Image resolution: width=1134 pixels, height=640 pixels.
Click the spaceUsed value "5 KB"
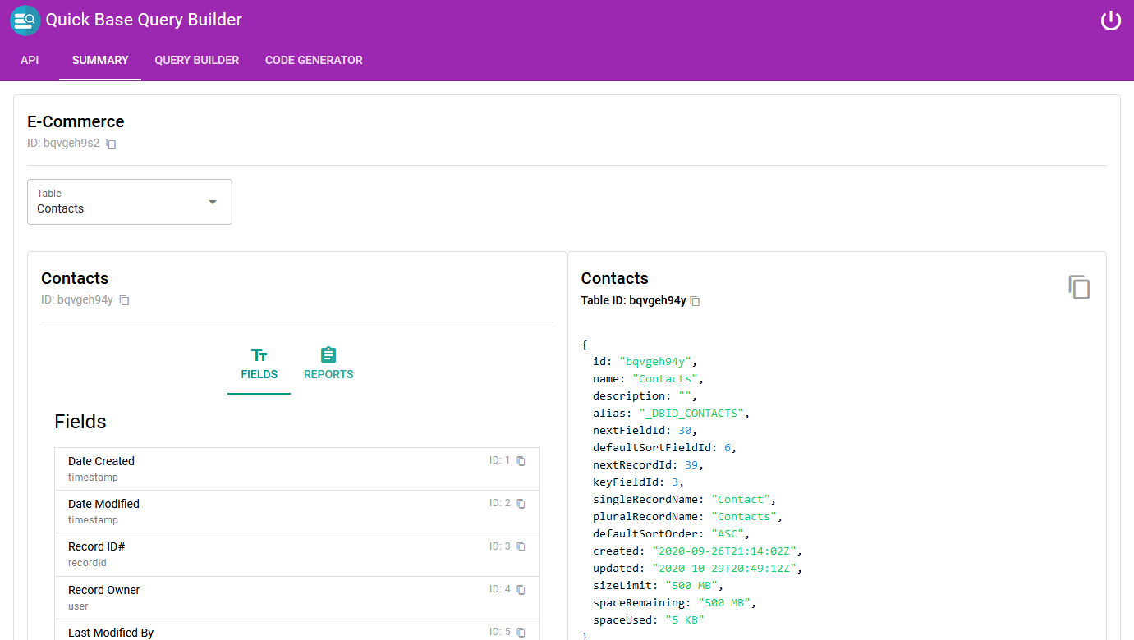pos(685,620)
